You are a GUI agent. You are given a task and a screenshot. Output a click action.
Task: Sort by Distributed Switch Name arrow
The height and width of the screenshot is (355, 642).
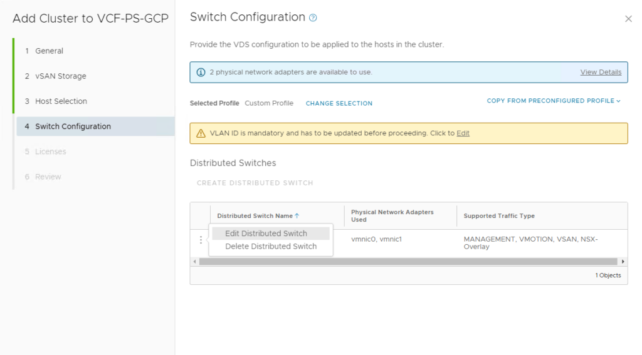click(x=297, y=216)
